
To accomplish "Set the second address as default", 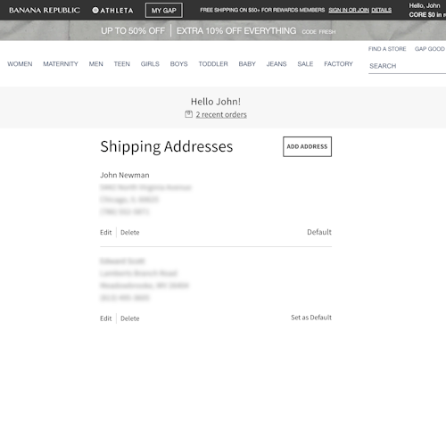I will click(x=311, y=318).
